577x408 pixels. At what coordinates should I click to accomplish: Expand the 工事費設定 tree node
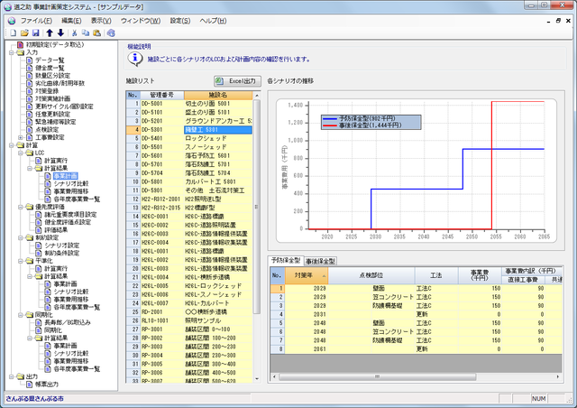(x=18, y=137)
